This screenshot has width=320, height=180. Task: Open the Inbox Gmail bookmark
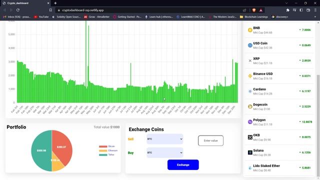[x=17, y=17]
